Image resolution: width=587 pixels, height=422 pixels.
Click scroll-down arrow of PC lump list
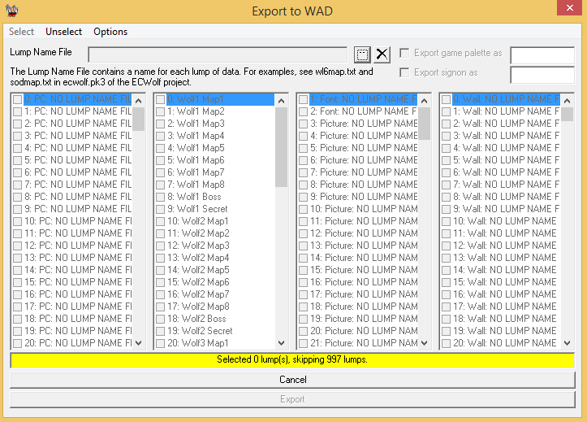[x=139, y=342]
